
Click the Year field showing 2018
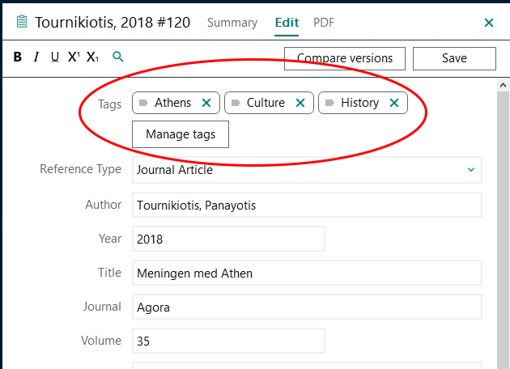point(228,239)
